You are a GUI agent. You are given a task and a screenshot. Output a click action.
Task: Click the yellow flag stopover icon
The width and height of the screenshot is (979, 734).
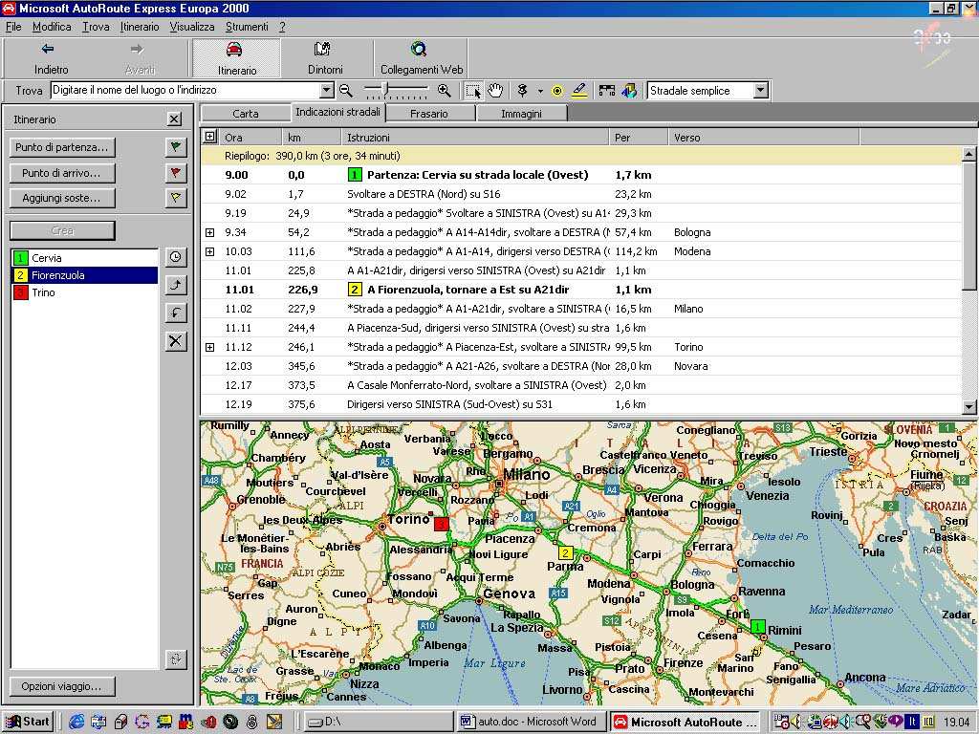176,198
